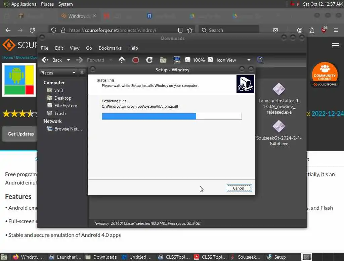Click the Community Choice badge
Viewport: 344px width, 261px height.
[x=325, y=75]
